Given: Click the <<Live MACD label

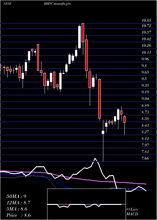Looking at the screenshot, I should coord(132,212).
